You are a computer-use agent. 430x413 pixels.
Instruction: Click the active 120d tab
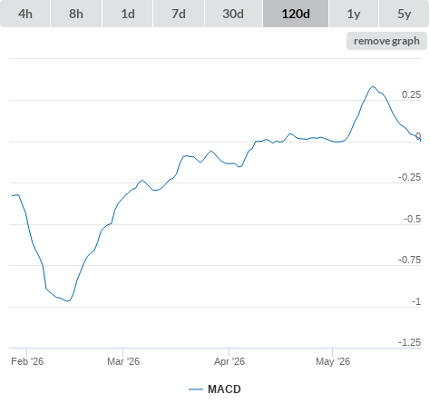[x=296, y=14]
